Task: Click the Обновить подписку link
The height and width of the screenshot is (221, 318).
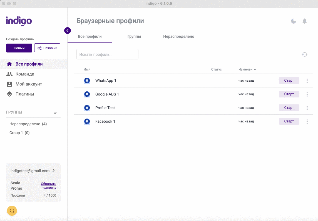Action: pos(48,186)
